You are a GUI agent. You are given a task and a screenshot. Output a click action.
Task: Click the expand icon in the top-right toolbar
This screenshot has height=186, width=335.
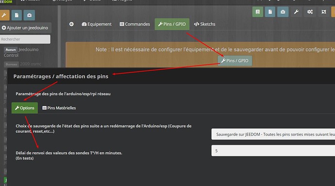[324, 12]
